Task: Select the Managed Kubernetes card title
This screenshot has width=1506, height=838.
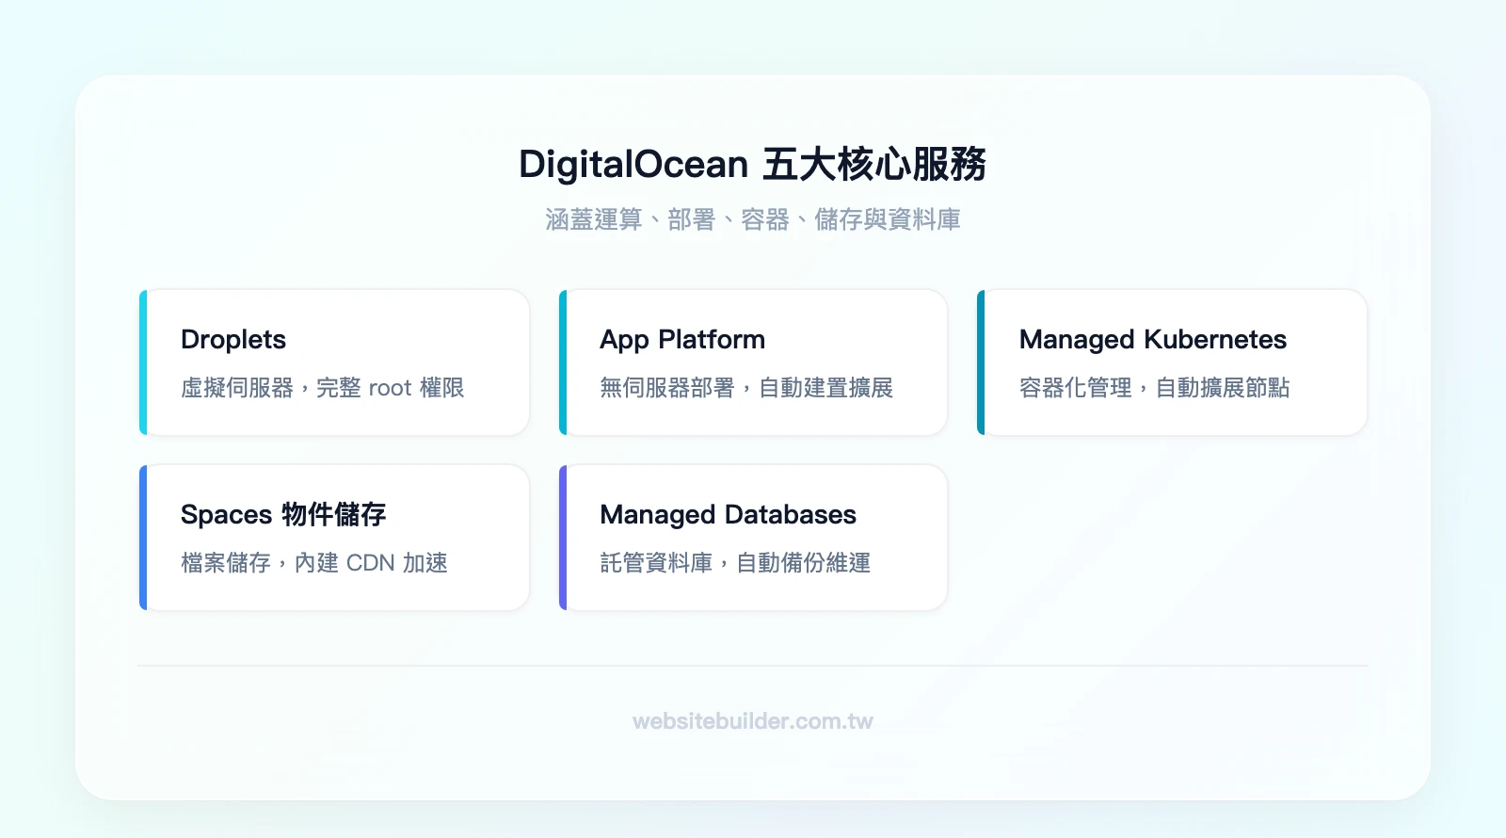Action: click(x=1153, y=339)
